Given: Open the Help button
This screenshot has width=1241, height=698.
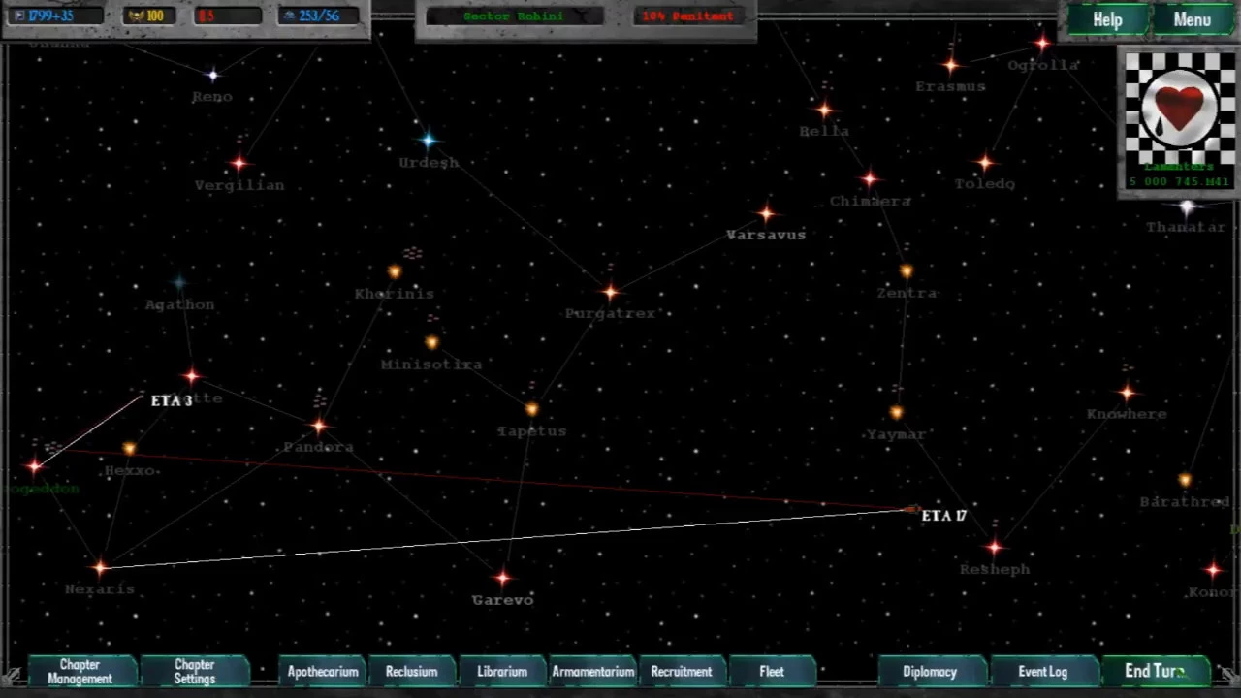Looking at the screenshot, I should [x=1107, y=19].
